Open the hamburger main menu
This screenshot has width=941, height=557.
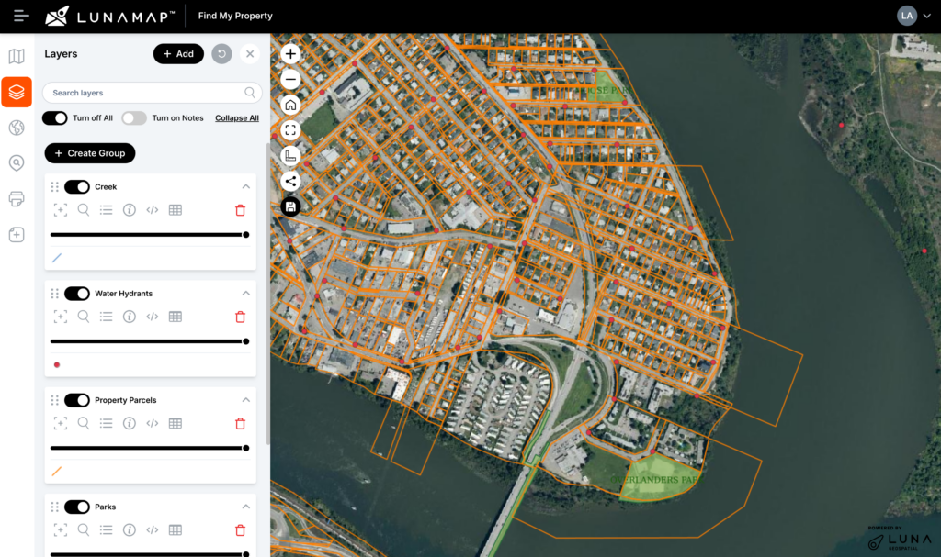(21, 17)
